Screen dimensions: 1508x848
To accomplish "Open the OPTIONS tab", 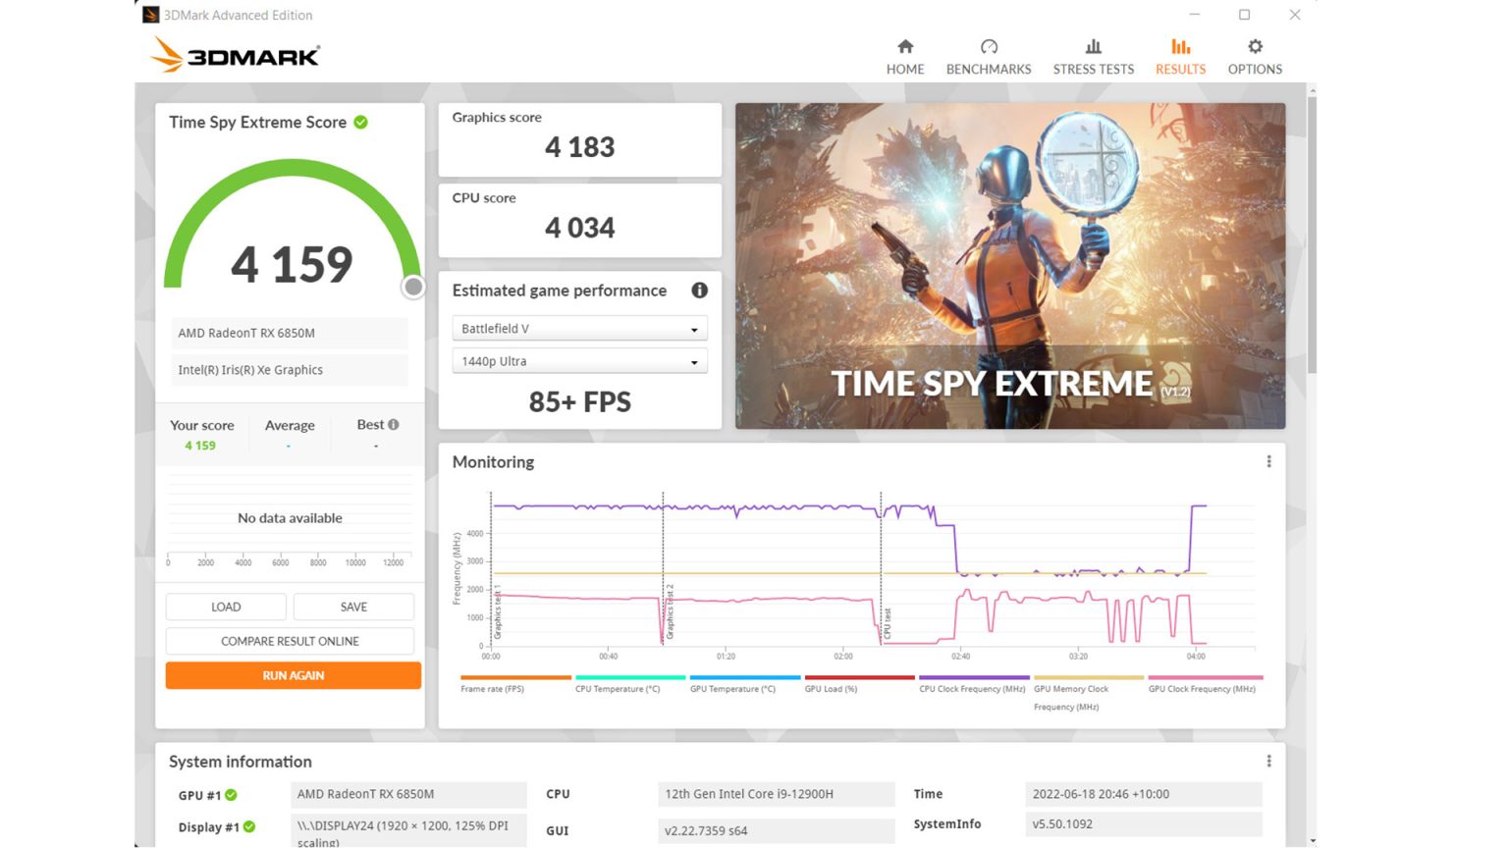I will point(1255,57).
